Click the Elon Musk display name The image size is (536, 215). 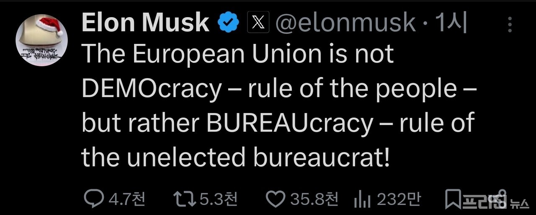145,23
